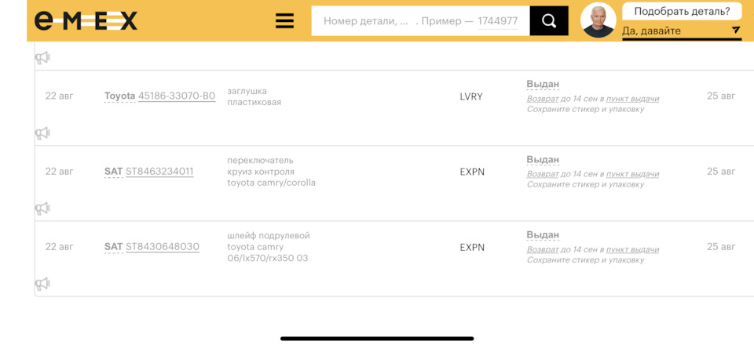Screen dimensions: 754x348
Task: Click SAT brand in ST8430648030 row
Action: [113, 247]
